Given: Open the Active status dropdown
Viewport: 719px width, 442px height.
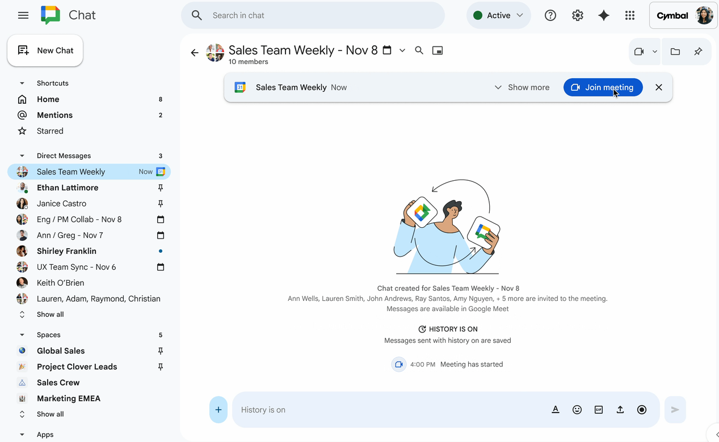Looking at the screenshot, I should (498, 15).
